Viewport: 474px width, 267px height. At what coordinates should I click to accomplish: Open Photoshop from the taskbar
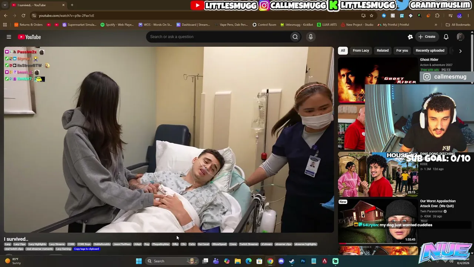(x=303, y=261)
